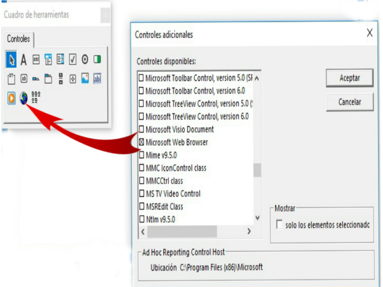Close the Cuadro de herramientas panel
The image size is (383, 287).
pyautogui.click(x=105, y=15)
